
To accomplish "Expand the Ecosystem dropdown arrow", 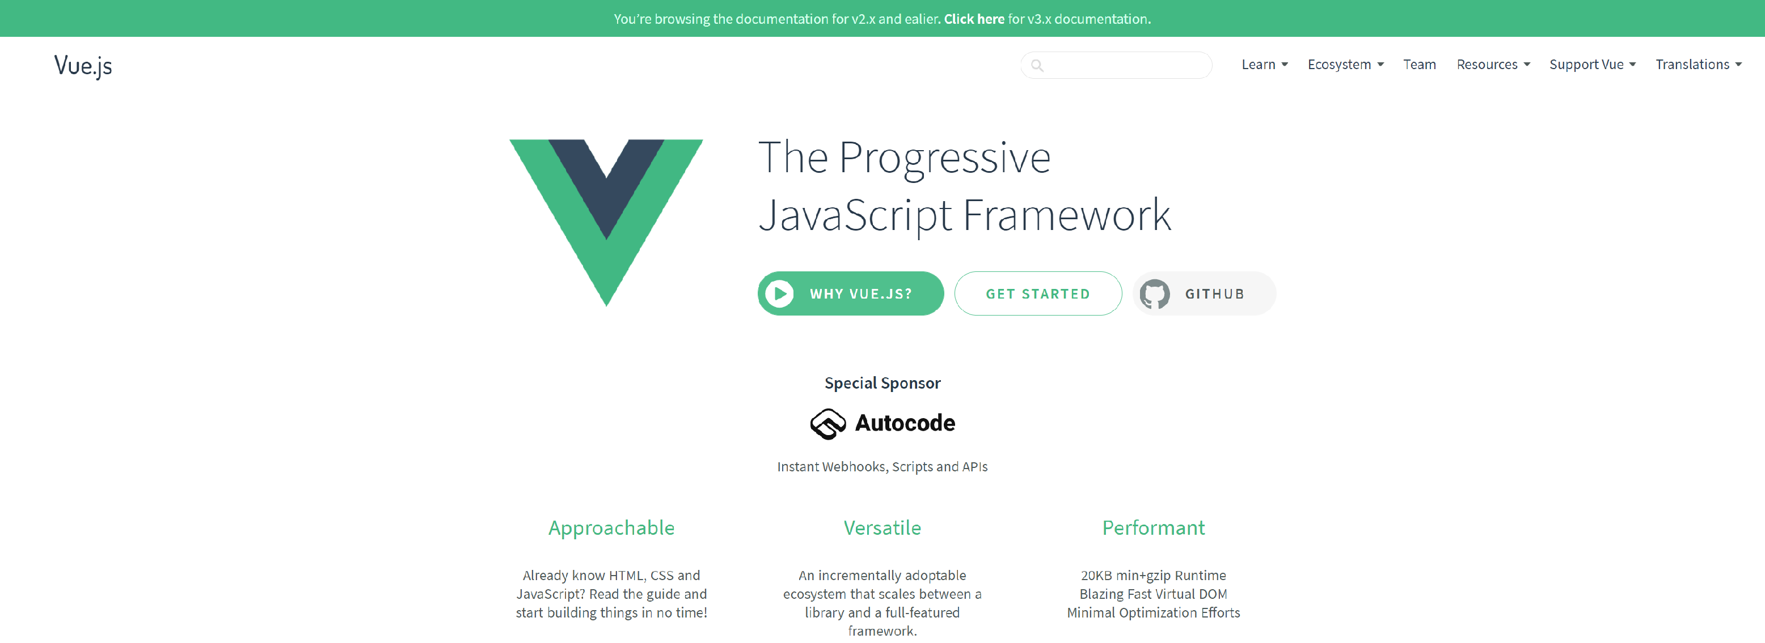I will coord(1380,65).
